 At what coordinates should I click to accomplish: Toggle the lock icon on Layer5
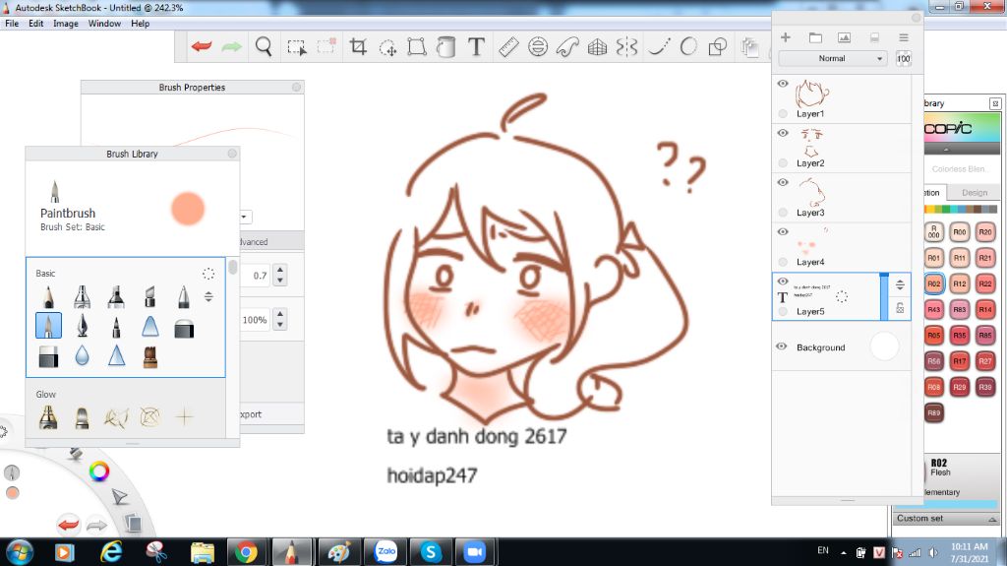coord(900,308)
